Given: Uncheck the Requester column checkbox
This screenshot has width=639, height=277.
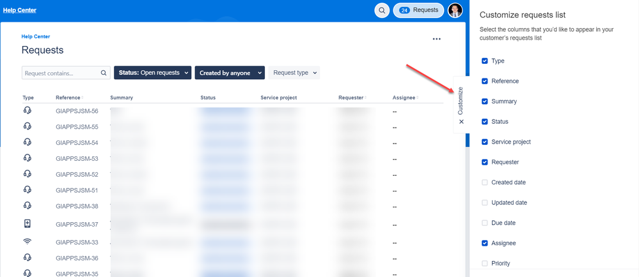Looking at the screenshot, I should 485,162.
